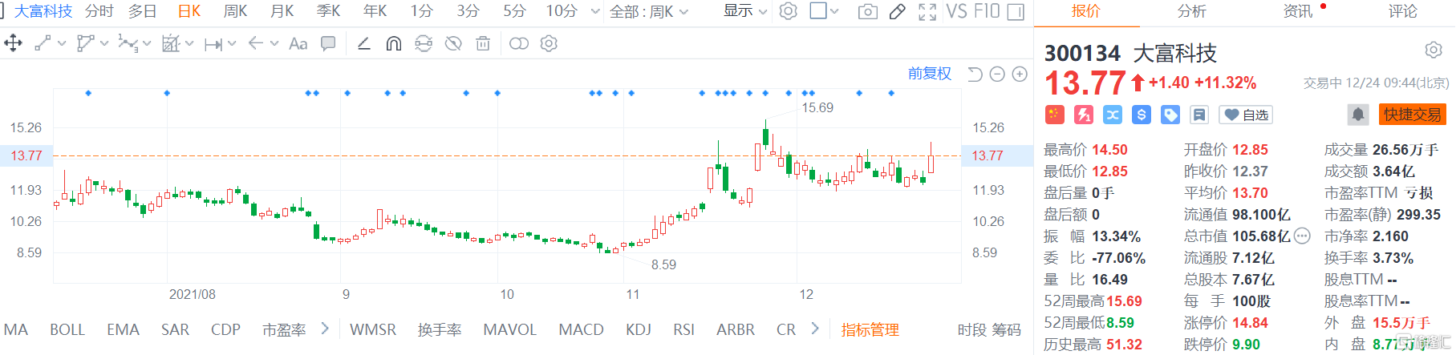Undo the chart zoom with reset arrow

coord(975,74)
